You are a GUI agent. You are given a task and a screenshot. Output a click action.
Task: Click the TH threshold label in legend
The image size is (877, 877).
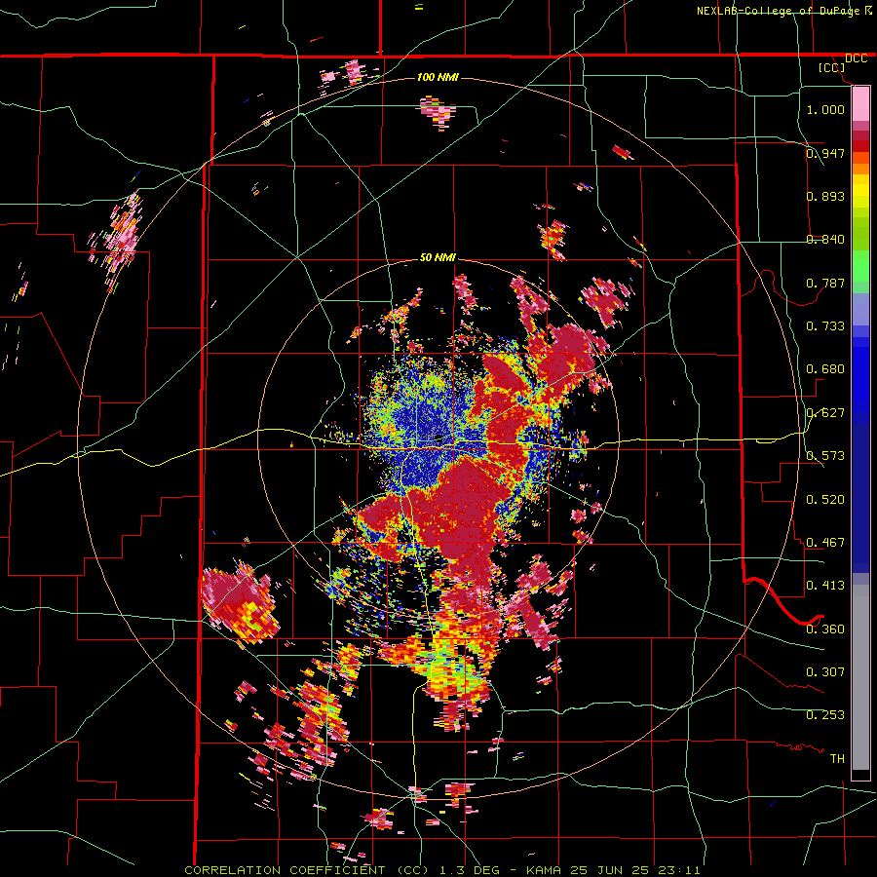(837, 759)
